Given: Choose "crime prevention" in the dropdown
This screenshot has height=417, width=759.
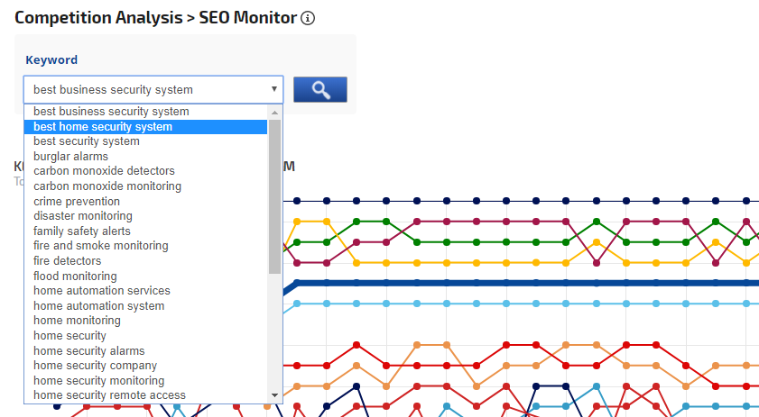Looking at the screenshot, I should point(77,201).
